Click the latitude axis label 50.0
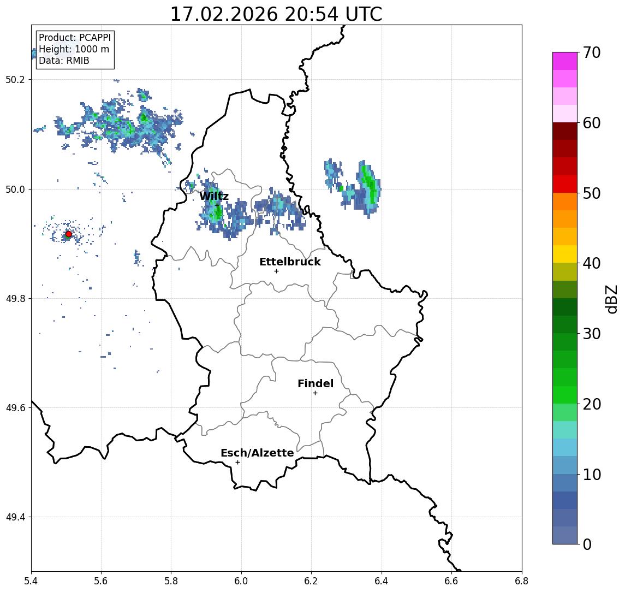This screenshot has width=625, height=592. (x=15, y=189)
